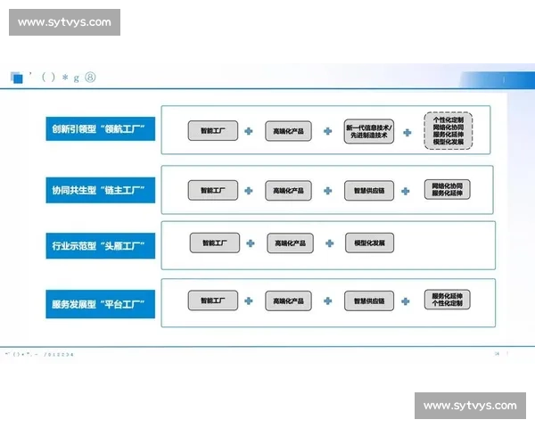Click the last plus icon in 平台工厂 row
Viewport: 535px width, 428px height.
[x=407, y=300]
